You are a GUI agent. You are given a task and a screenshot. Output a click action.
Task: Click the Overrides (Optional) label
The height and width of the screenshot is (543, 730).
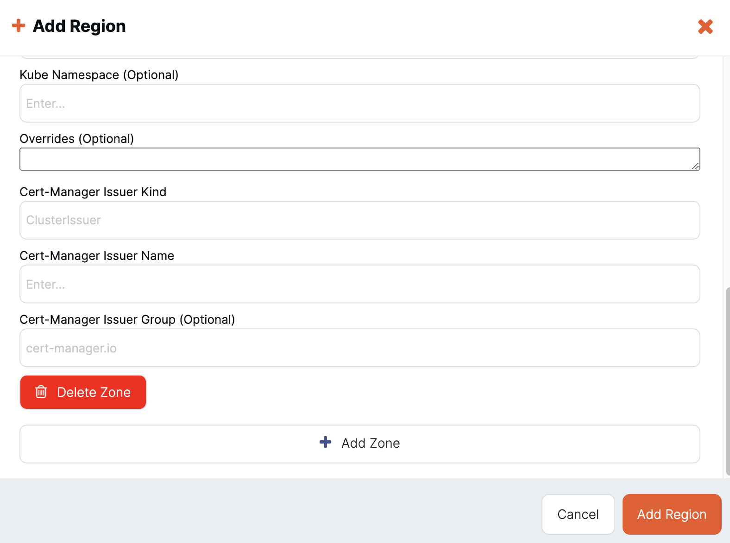pos(77,139)
